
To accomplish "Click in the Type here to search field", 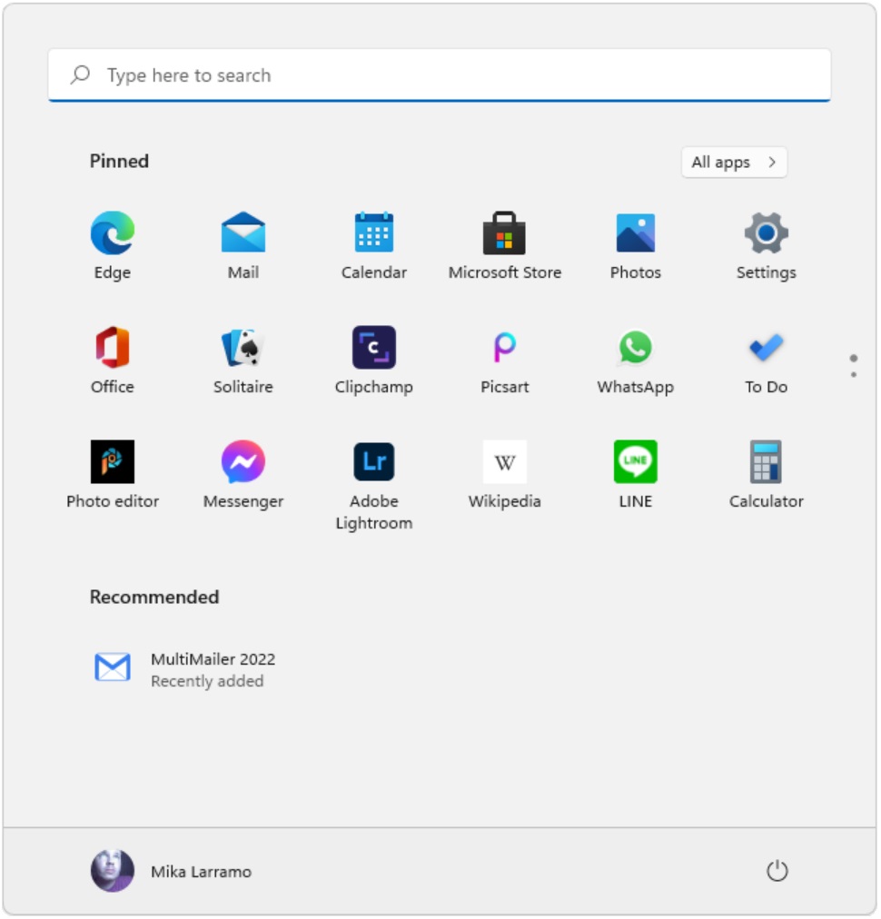I will point(440,75).
